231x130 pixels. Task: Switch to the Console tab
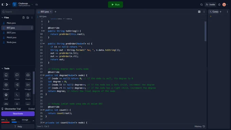point(214,12)
